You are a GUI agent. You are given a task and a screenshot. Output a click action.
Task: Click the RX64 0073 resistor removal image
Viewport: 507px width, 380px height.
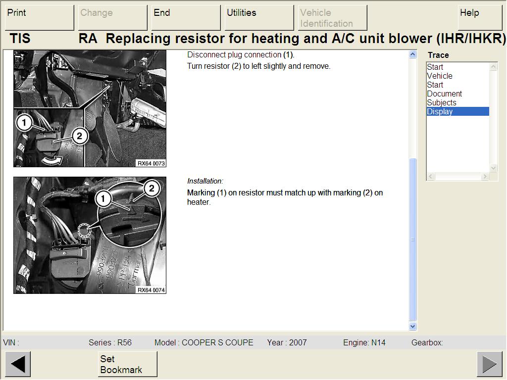(90, 109)
